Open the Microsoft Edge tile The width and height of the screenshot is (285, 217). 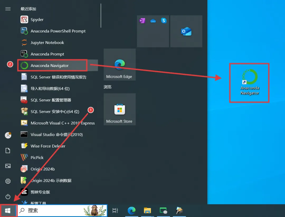(120, 65)
